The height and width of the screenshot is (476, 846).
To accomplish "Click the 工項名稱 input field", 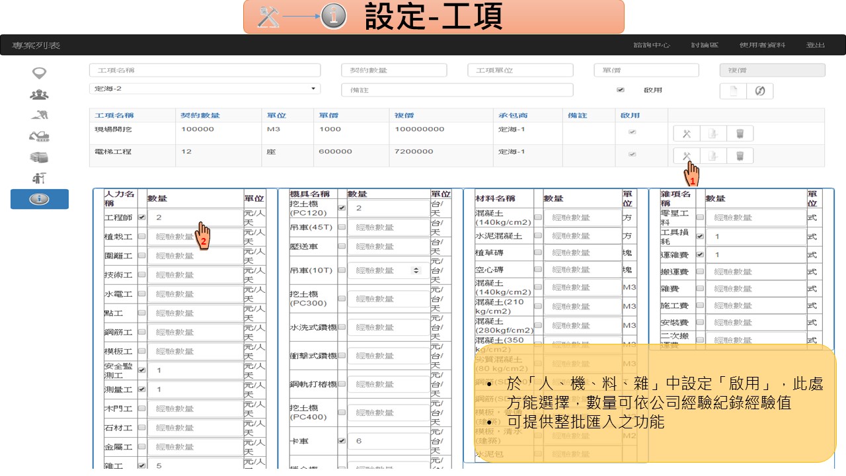I will (205, 70).
